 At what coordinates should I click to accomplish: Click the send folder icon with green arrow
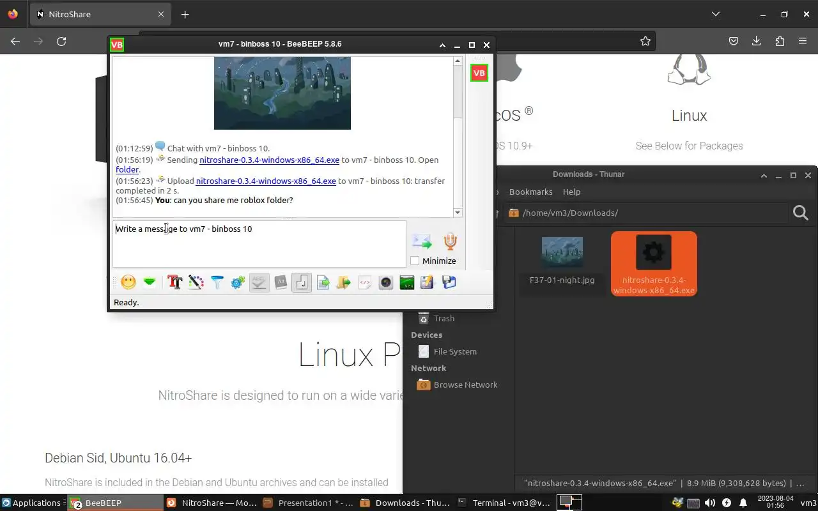point(344,282)
